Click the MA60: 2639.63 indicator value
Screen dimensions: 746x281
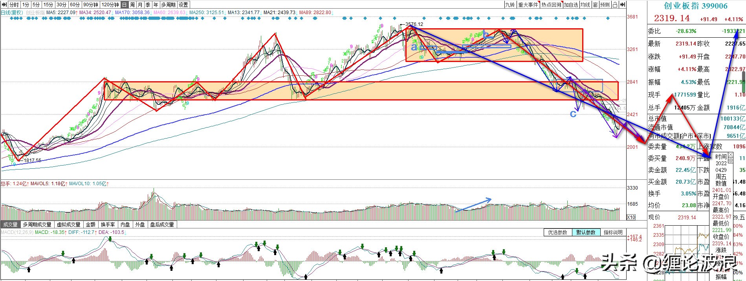[x=170, y=13]
